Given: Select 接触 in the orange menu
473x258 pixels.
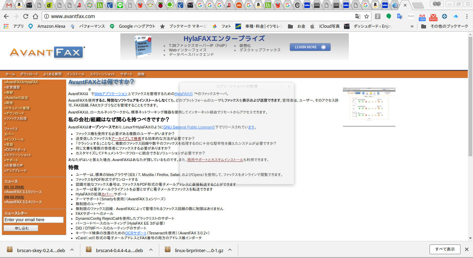Looking at the screenshot, I should (x=141, y=74).
